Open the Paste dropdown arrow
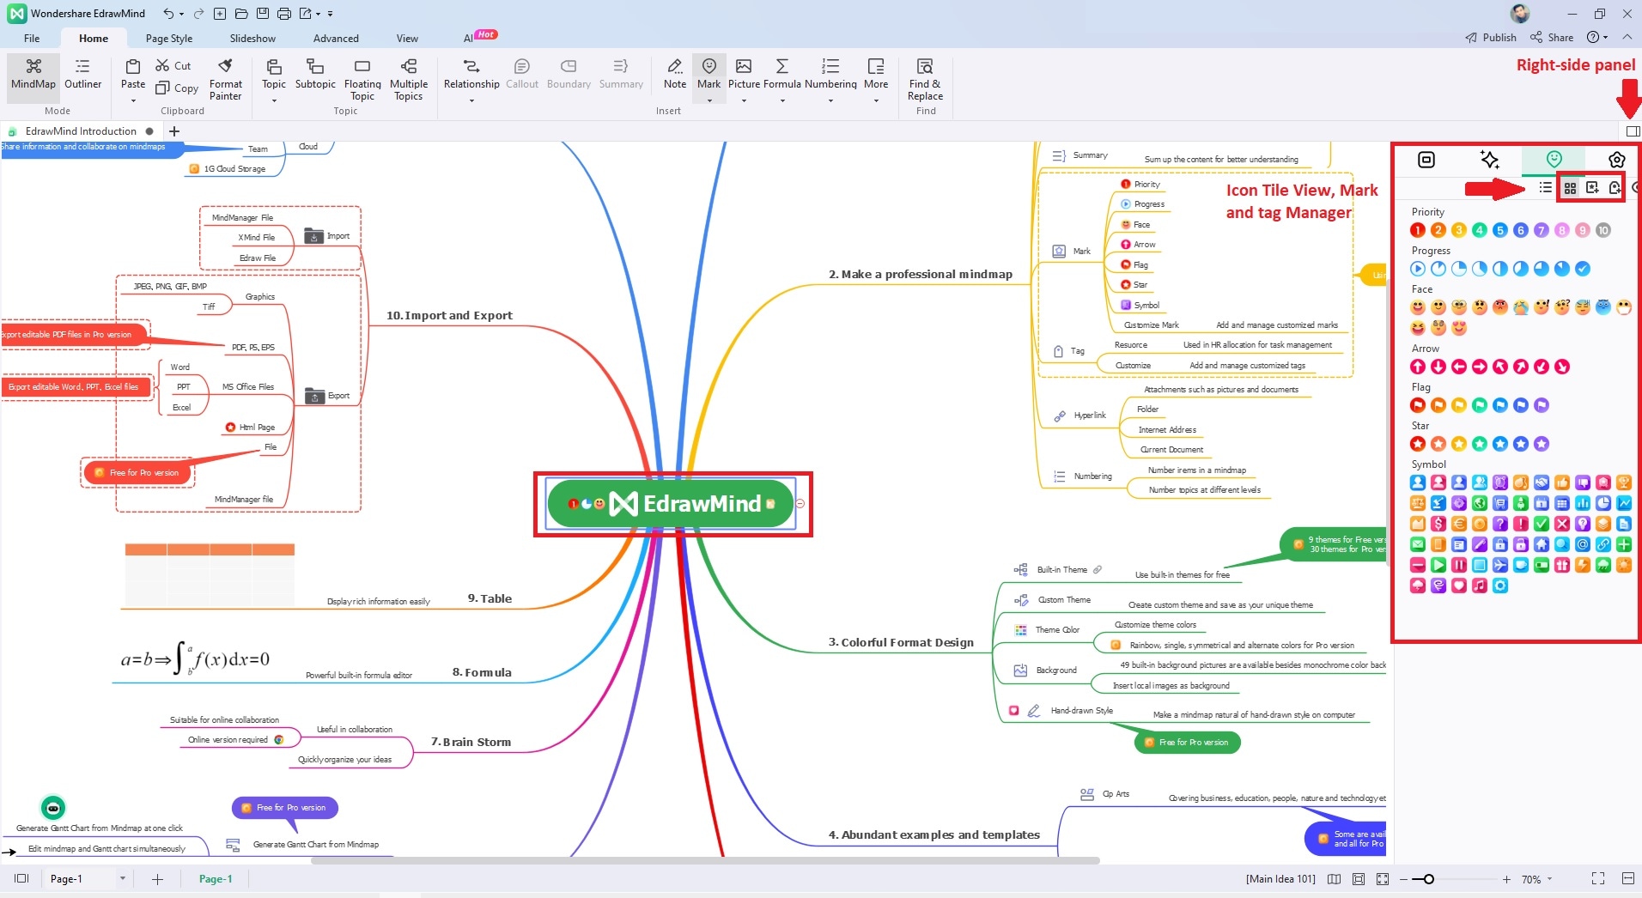1642x898 pixels. click(x=133, y=100)
